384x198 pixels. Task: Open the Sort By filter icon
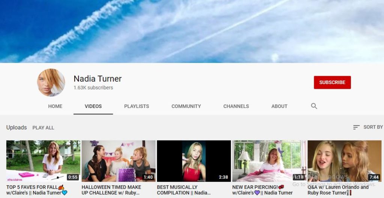click(x=356, y=127)
